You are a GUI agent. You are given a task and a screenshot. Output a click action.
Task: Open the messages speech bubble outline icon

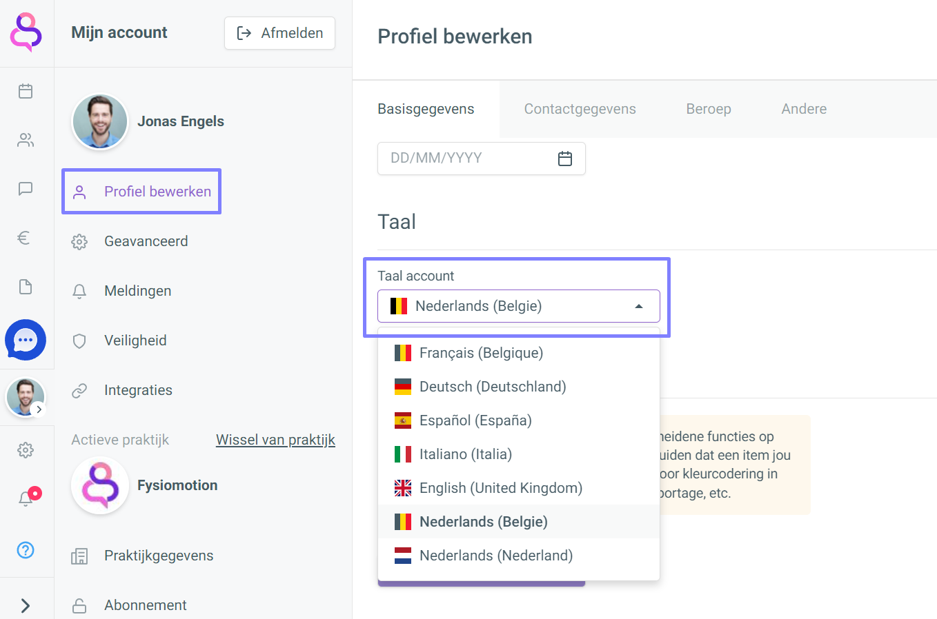(26, 189)
